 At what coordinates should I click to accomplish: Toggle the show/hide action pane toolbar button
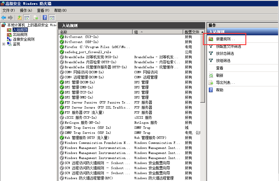[x=52, y=18]
